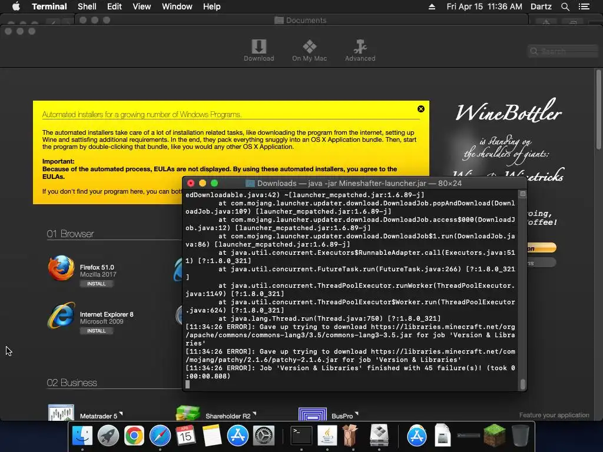Click the Boot Camp disk icon in Dock
603x452 pixels.
(379, 435)
